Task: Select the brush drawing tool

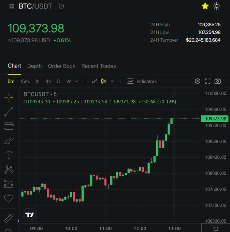Action: click(x=9, y=141)
